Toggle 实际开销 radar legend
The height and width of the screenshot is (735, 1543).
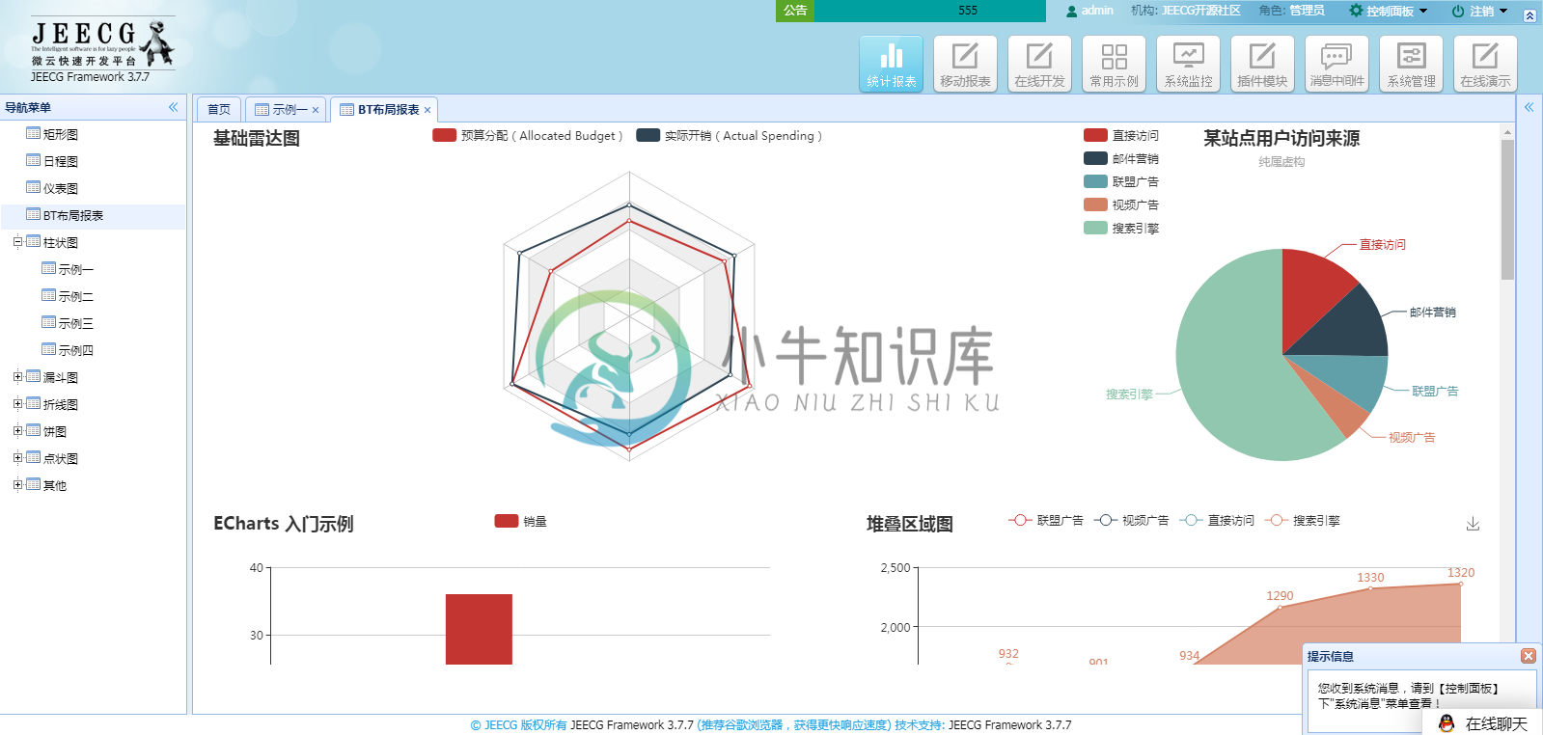click(x=730, y=136)
